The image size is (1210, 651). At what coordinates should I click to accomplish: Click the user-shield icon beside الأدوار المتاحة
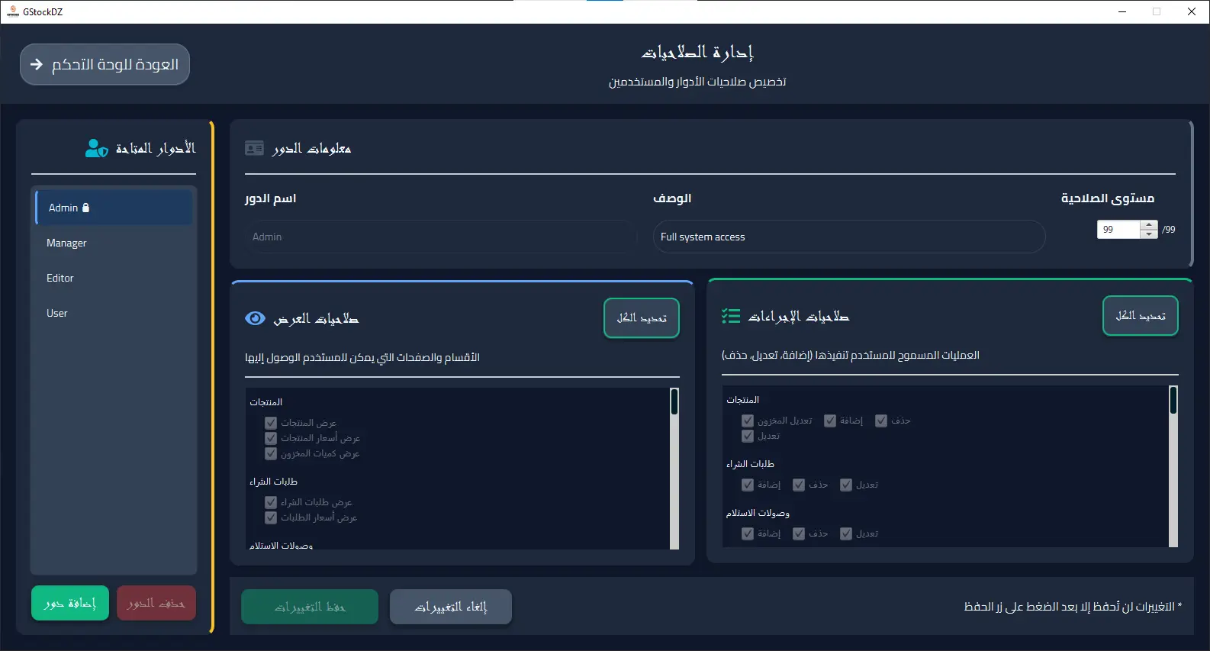[x=97, y=148]
